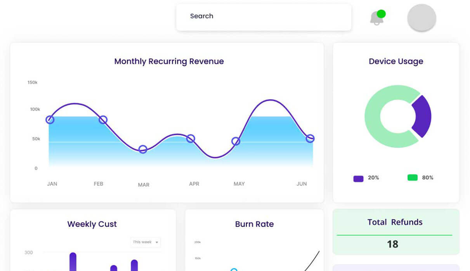Open the Total Refunds card
Viewport: 470px width, 271px height.
[x=395, y=232]
